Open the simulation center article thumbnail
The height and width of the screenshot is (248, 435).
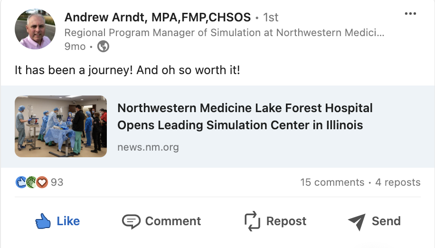coord(61,126)
